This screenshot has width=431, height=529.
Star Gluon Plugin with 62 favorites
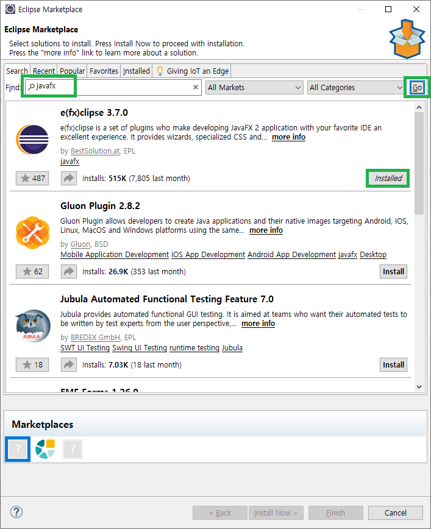[x=32, y=272]
